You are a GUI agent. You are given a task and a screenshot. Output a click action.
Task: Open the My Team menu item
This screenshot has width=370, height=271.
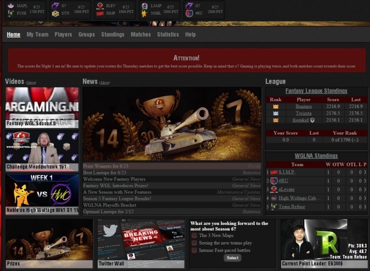tap(37, 34)
